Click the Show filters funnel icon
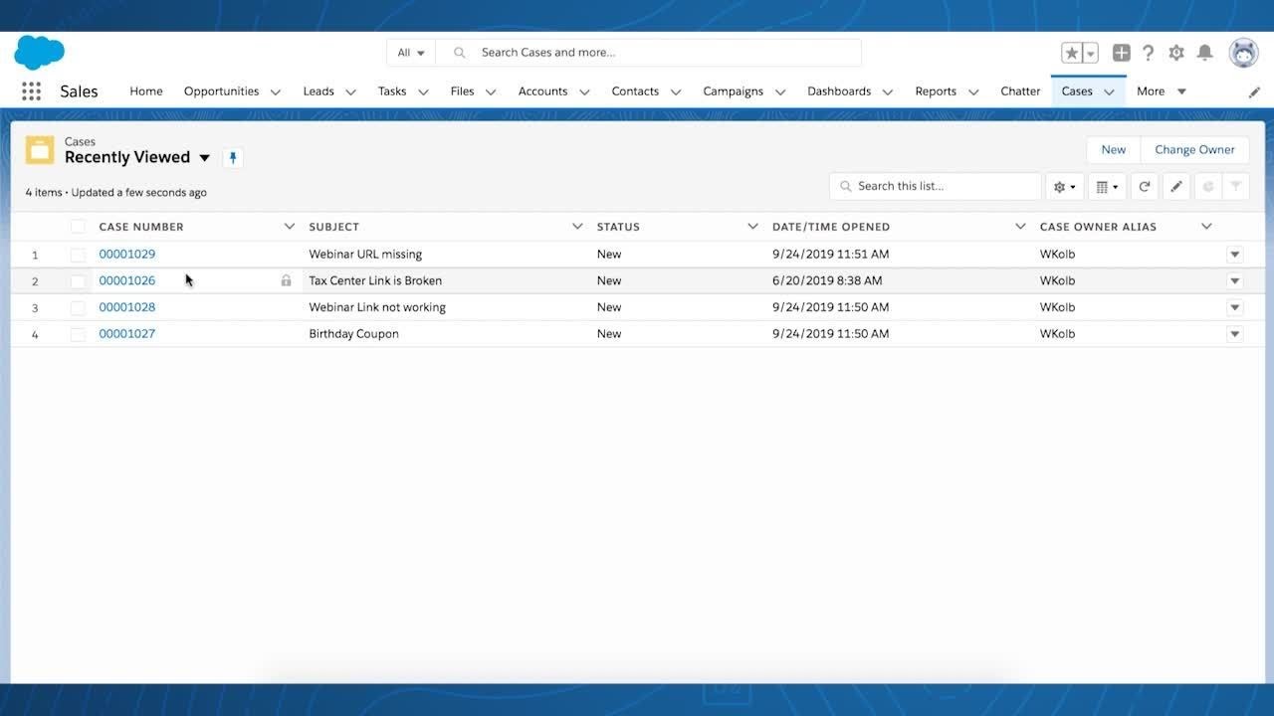Image resolution: width=1274 pixels, height=716 pixels. (x=1235, y=186)
